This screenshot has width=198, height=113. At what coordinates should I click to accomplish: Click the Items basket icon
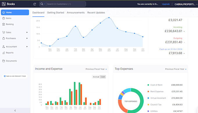pyautogui.click(x=3, y=18)
